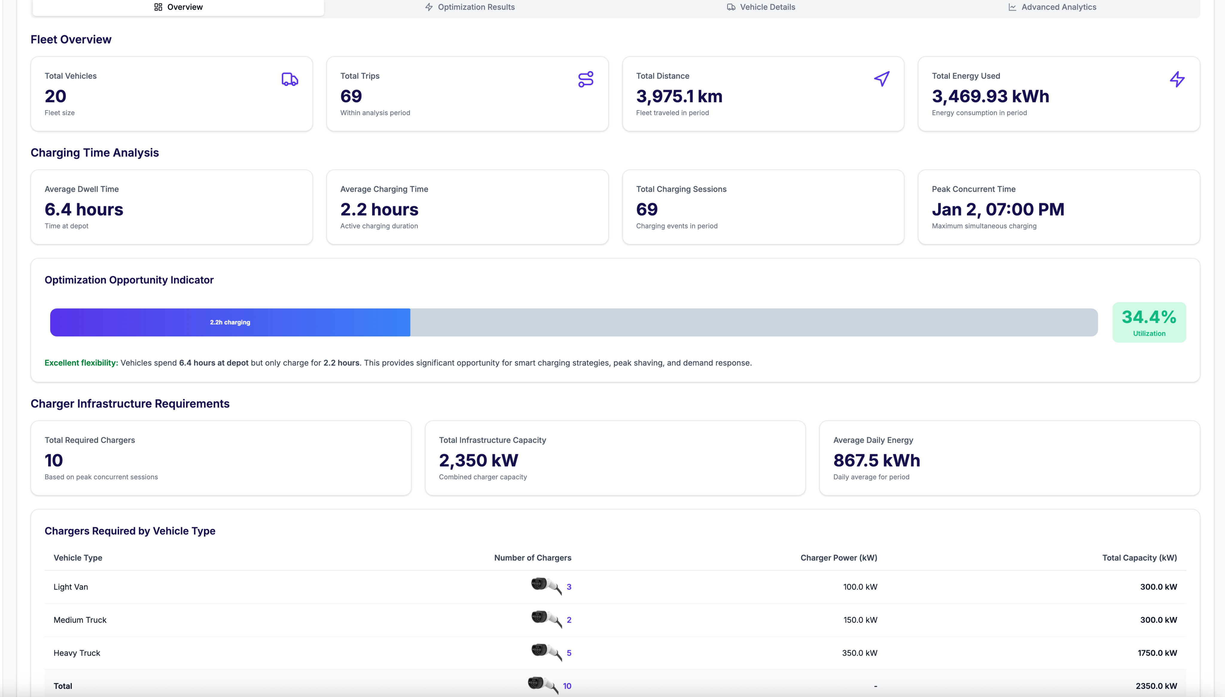
Task: Click the lightning bolt icon in Total Energy Used
Action: 1177,79
